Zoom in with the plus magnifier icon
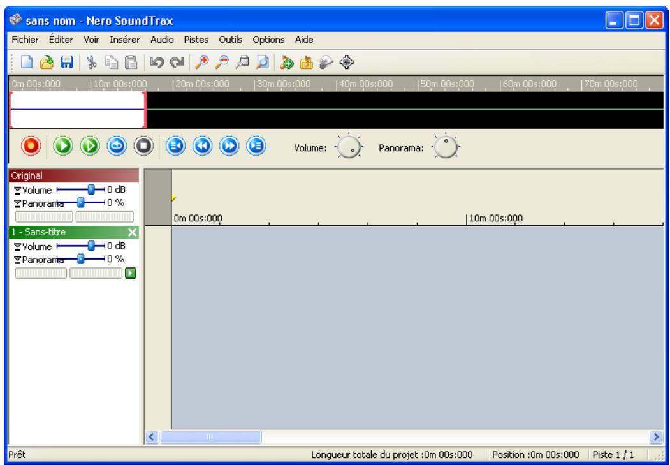The width and height of the screenshot is (670, 465). (201, 63)
